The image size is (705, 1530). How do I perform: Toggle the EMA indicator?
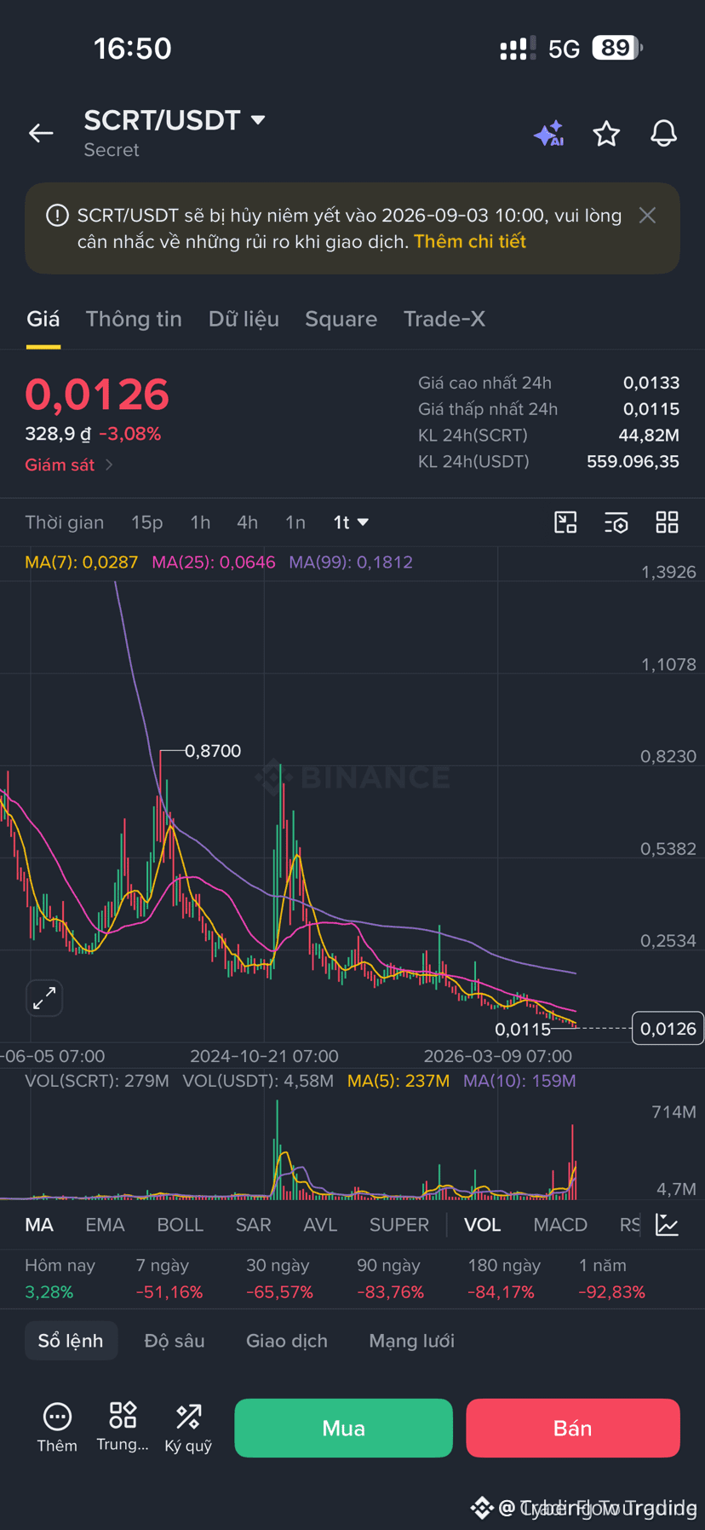click(x=105, y=1225)
